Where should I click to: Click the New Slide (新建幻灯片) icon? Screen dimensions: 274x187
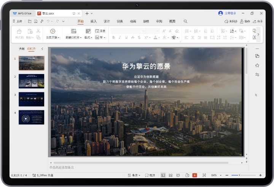(73, 31)
